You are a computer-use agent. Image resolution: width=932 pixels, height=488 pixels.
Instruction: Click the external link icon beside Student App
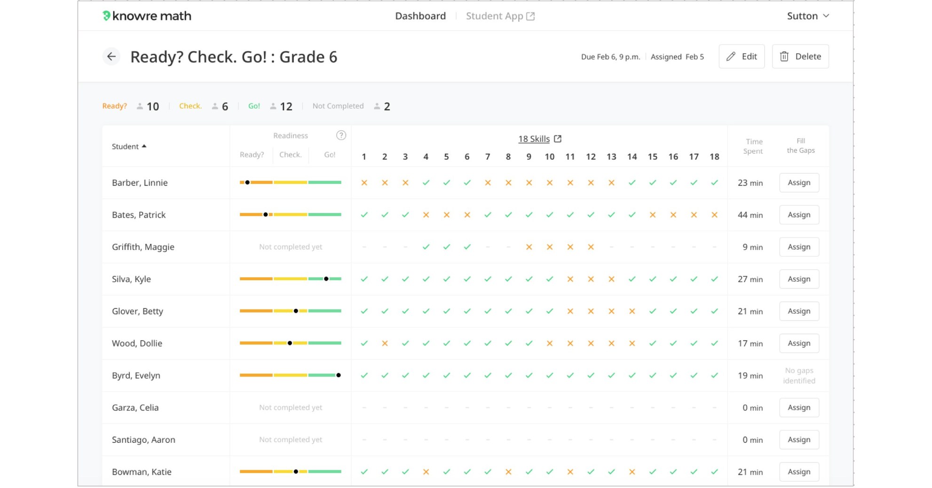pos(531,16)
